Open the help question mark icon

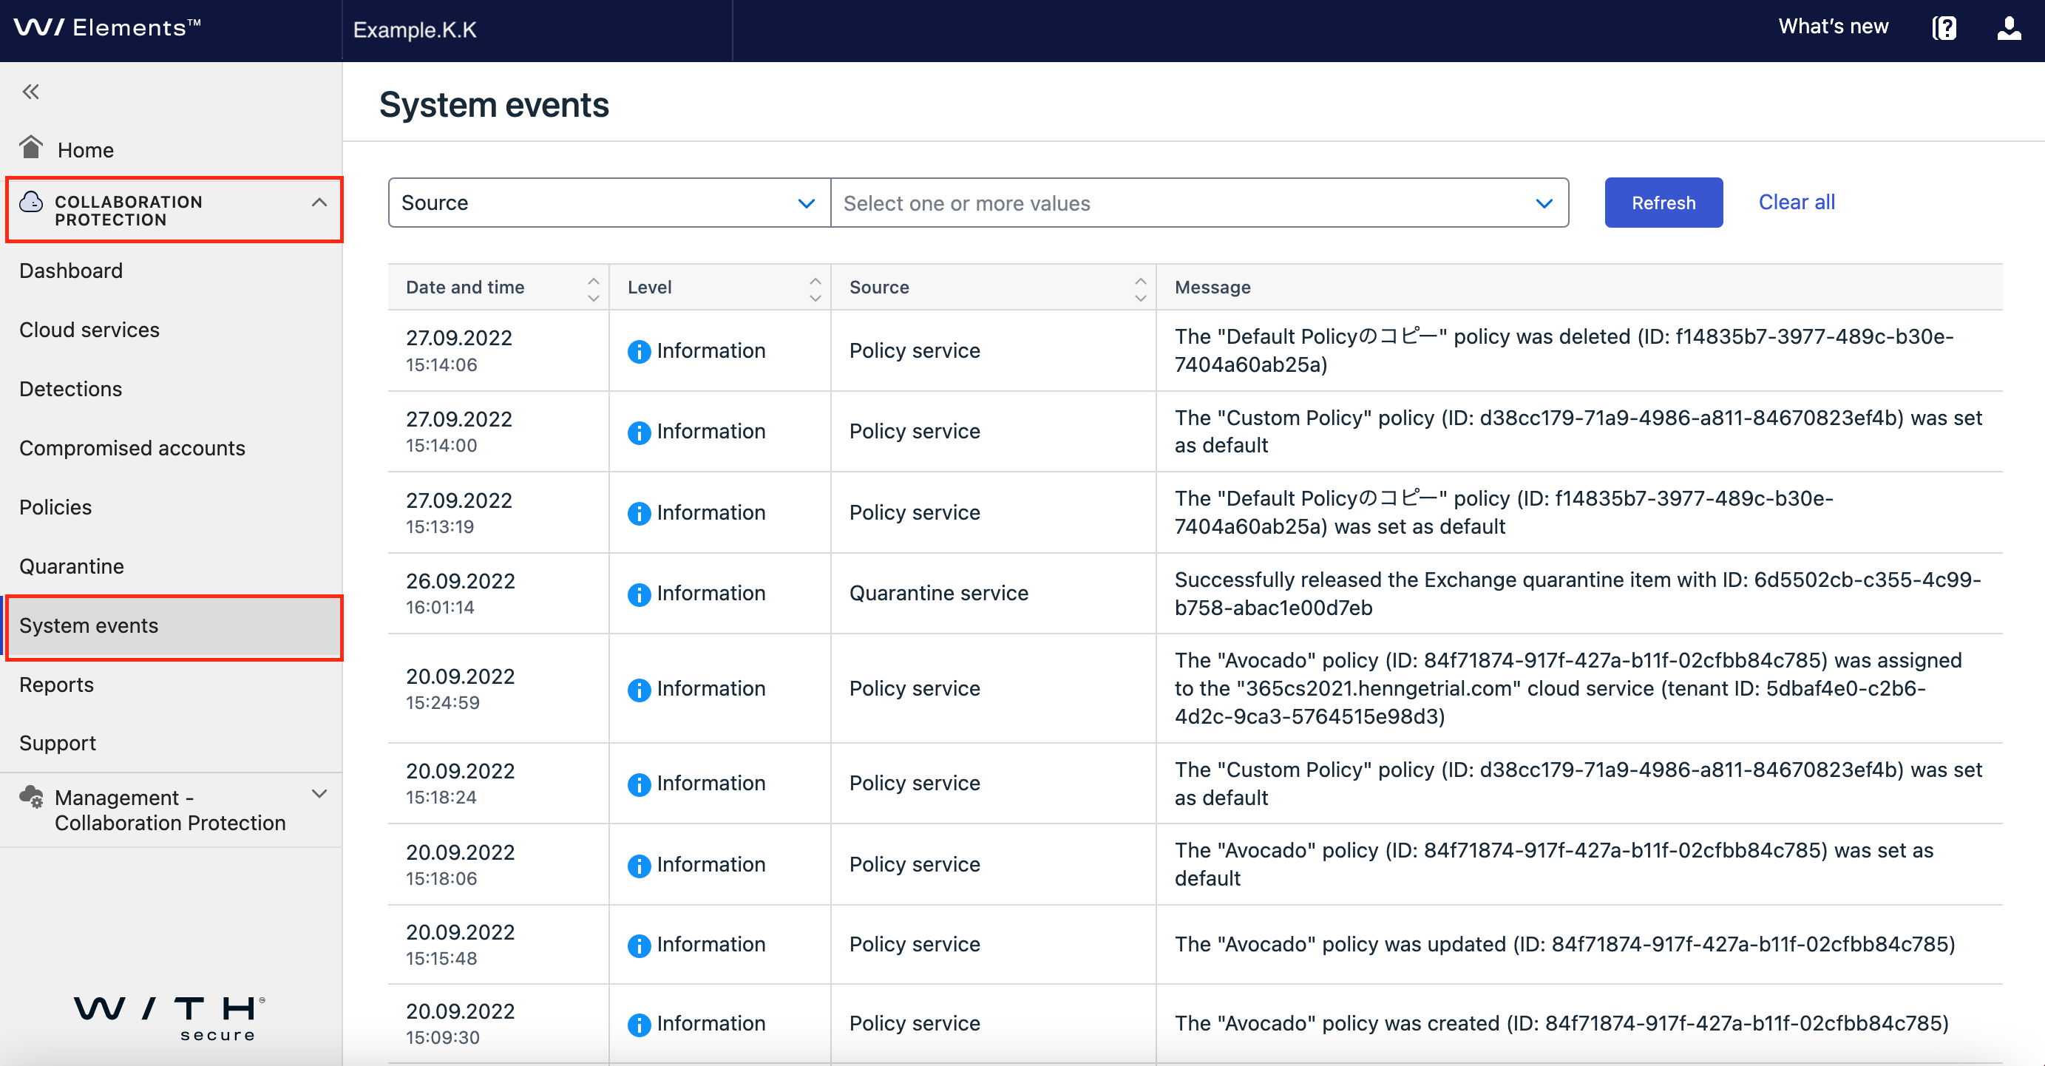pyautogui.click(x=1944, y=29)
